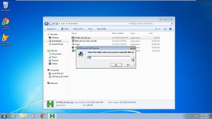Open the Organize menu
Screen dimensions: 212x119
pos(51,29)
